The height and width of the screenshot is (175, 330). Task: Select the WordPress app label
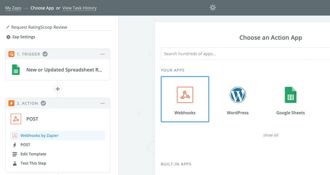tap(238, 113)
